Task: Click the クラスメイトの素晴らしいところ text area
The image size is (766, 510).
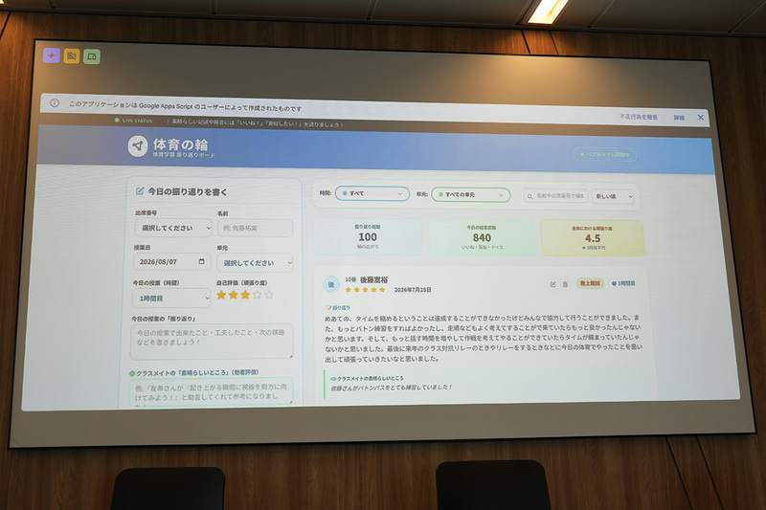Action: (x=211, y=391)
